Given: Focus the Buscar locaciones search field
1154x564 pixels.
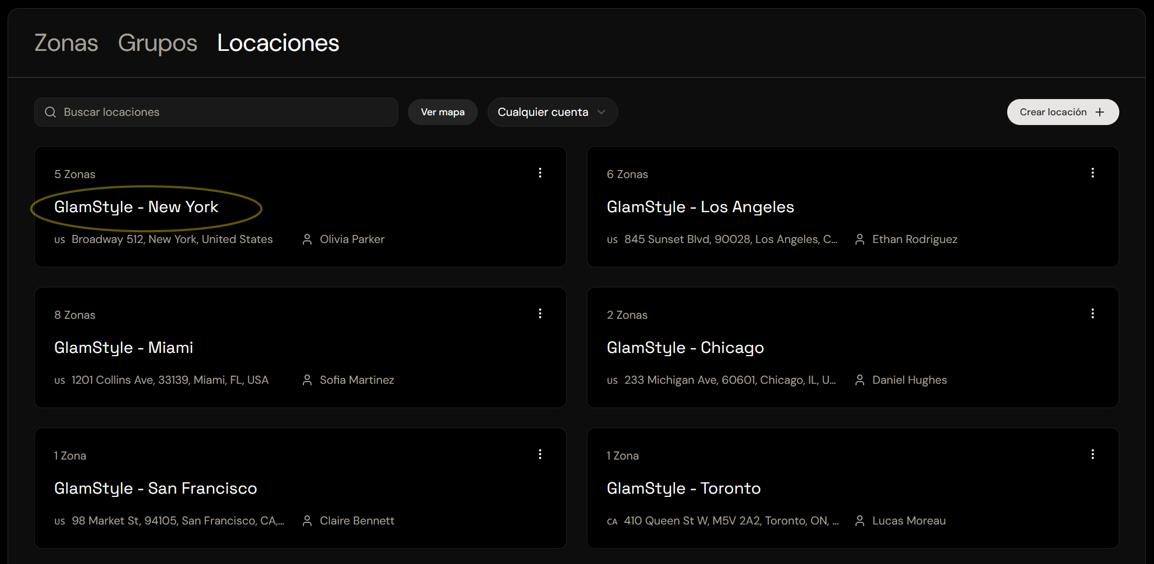Looking at the screenshot, I should 216,112.
